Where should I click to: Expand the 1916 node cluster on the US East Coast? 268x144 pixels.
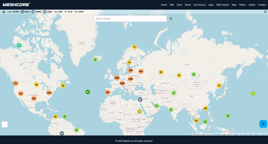coord(49,93)
